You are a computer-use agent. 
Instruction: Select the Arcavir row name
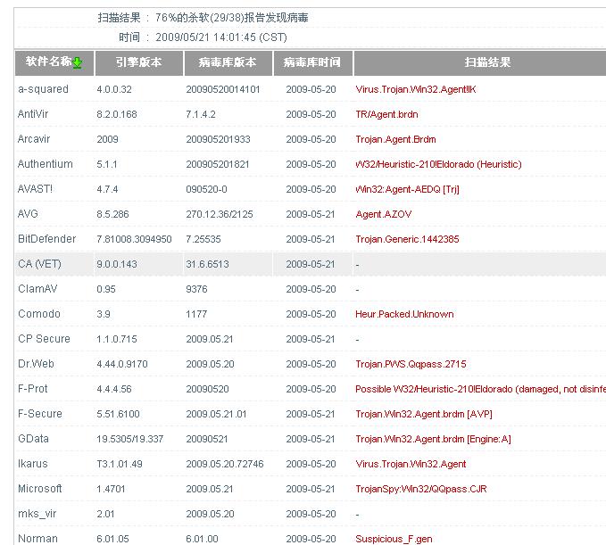coord(34,139)
